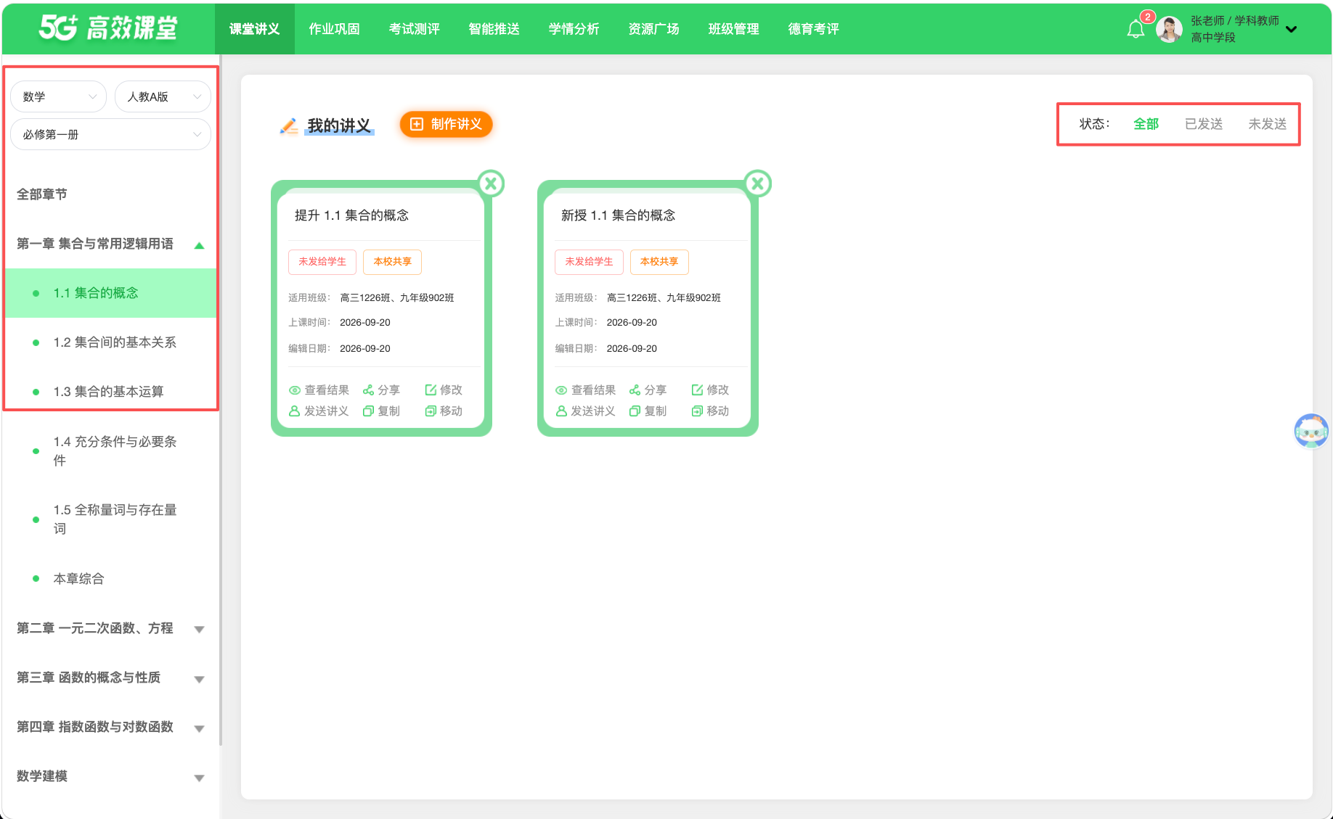
Task: Share the 提升 1.1 handout
Action: (381, 390)
